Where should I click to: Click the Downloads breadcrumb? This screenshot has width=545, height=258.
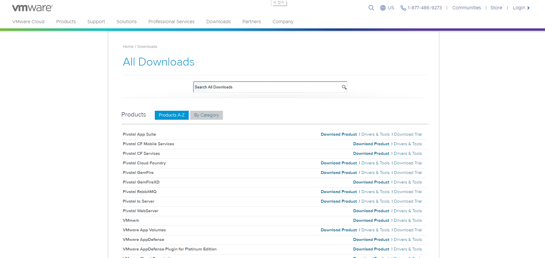[x=147, y=46]
